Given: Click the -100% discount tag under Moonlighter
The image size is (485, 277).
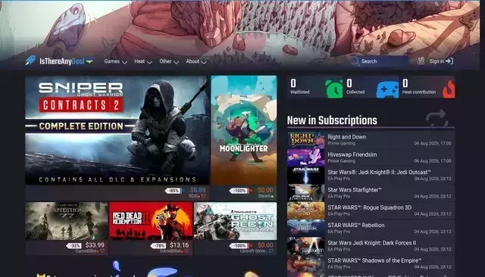Looking at the screenshot, I should 239,191.
